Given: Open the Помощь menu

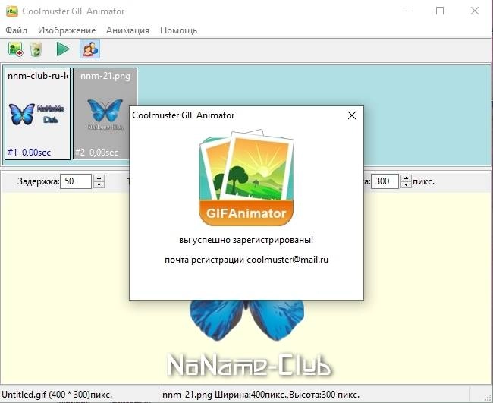Looking at the screenshot, I should coord(178,30).
